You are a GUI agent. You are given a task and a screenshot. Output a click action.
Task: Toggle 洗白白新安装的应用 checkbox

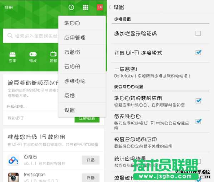click(198, 101)
